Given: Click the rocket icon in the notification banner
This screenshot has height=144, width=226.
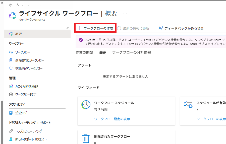Looking at the screenshot, I should click(x=81, y=40).
